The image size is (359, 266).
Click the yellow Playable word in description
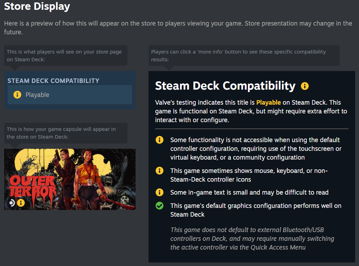pyautogui.click(x=268, y=103)
